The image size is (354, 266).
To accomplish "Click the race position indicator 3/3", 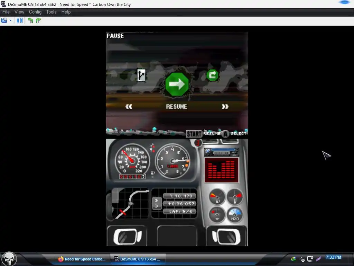I will pos(157,203).
